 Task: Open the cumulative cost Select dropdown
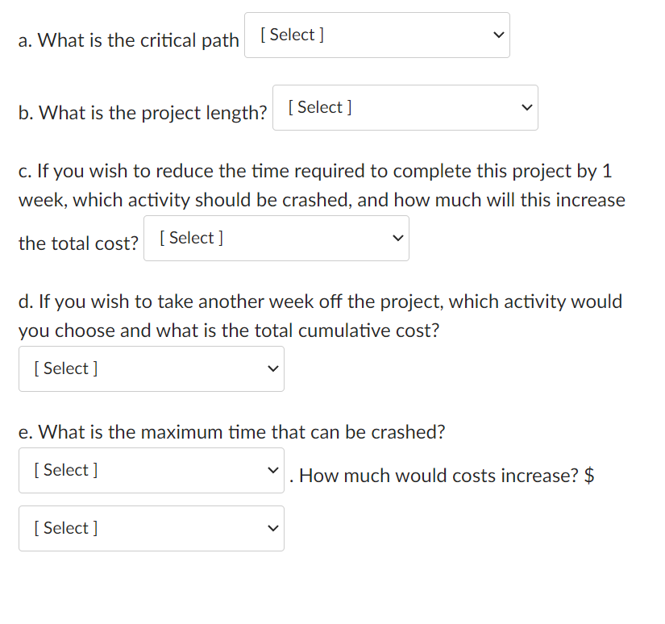tap(151, 368)
